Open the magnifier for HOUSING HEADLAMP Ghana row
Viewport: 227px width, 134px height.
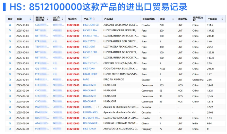pyautogui.click(x=10, y=124)
